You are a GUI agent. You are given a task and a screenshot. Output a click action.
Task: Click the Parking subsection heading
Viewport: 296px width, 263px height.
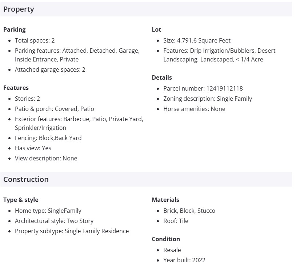click(15, 29)
